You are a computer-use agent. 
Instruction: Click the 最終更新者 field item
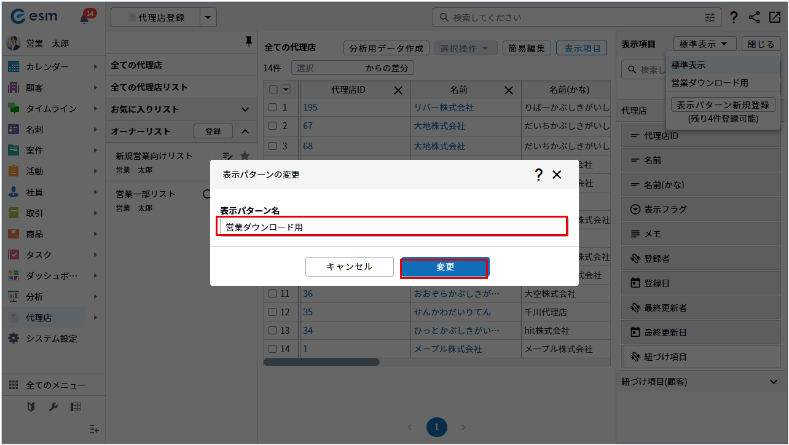[x=700, y=308]
